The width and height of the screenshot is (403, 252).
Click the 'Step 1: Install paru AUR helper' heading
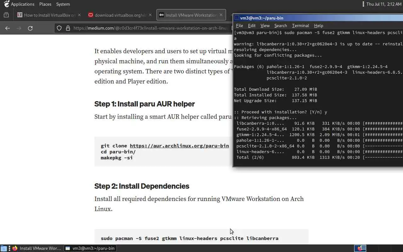[x=145, y=104]
